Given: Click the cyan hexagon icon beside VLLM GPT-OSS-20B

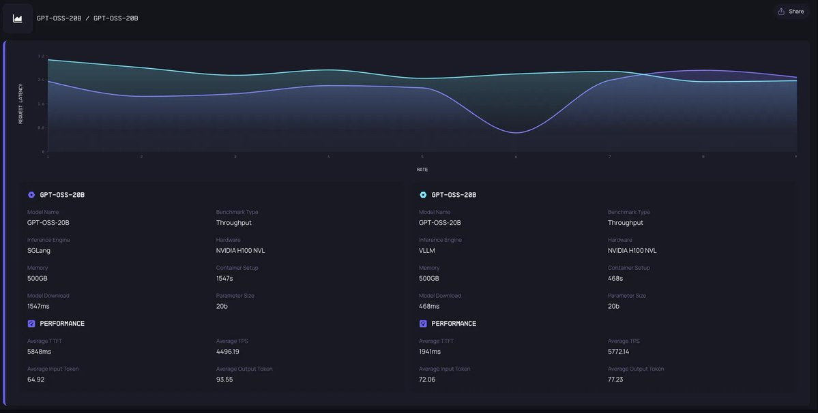Looking at the screenshot, I should [423, 195].
